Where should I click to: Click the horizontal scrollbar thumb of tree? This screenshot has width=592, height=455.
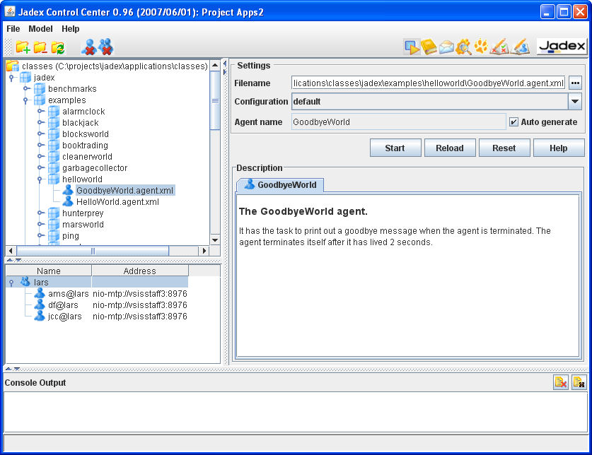(x=93, y=251)
